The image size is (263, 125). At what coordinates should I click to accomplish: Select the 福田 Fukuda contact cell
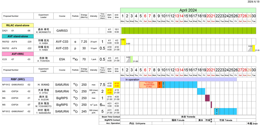(179, 120)
